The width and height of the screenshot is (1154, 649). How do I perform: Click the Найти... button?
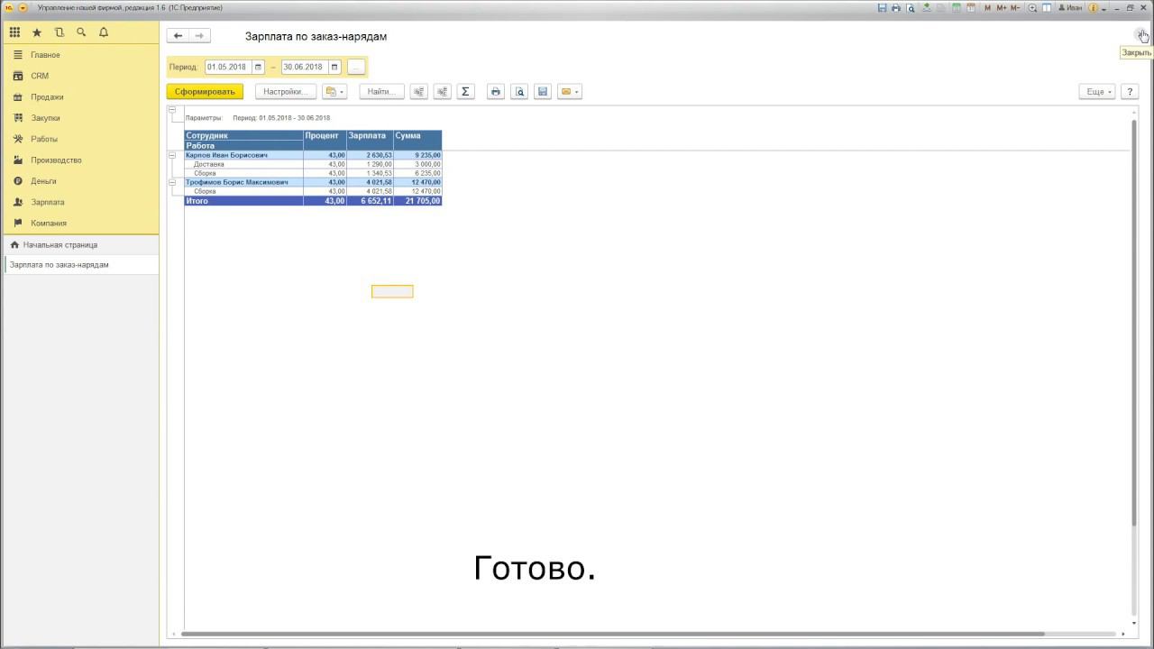click(381, 91)
